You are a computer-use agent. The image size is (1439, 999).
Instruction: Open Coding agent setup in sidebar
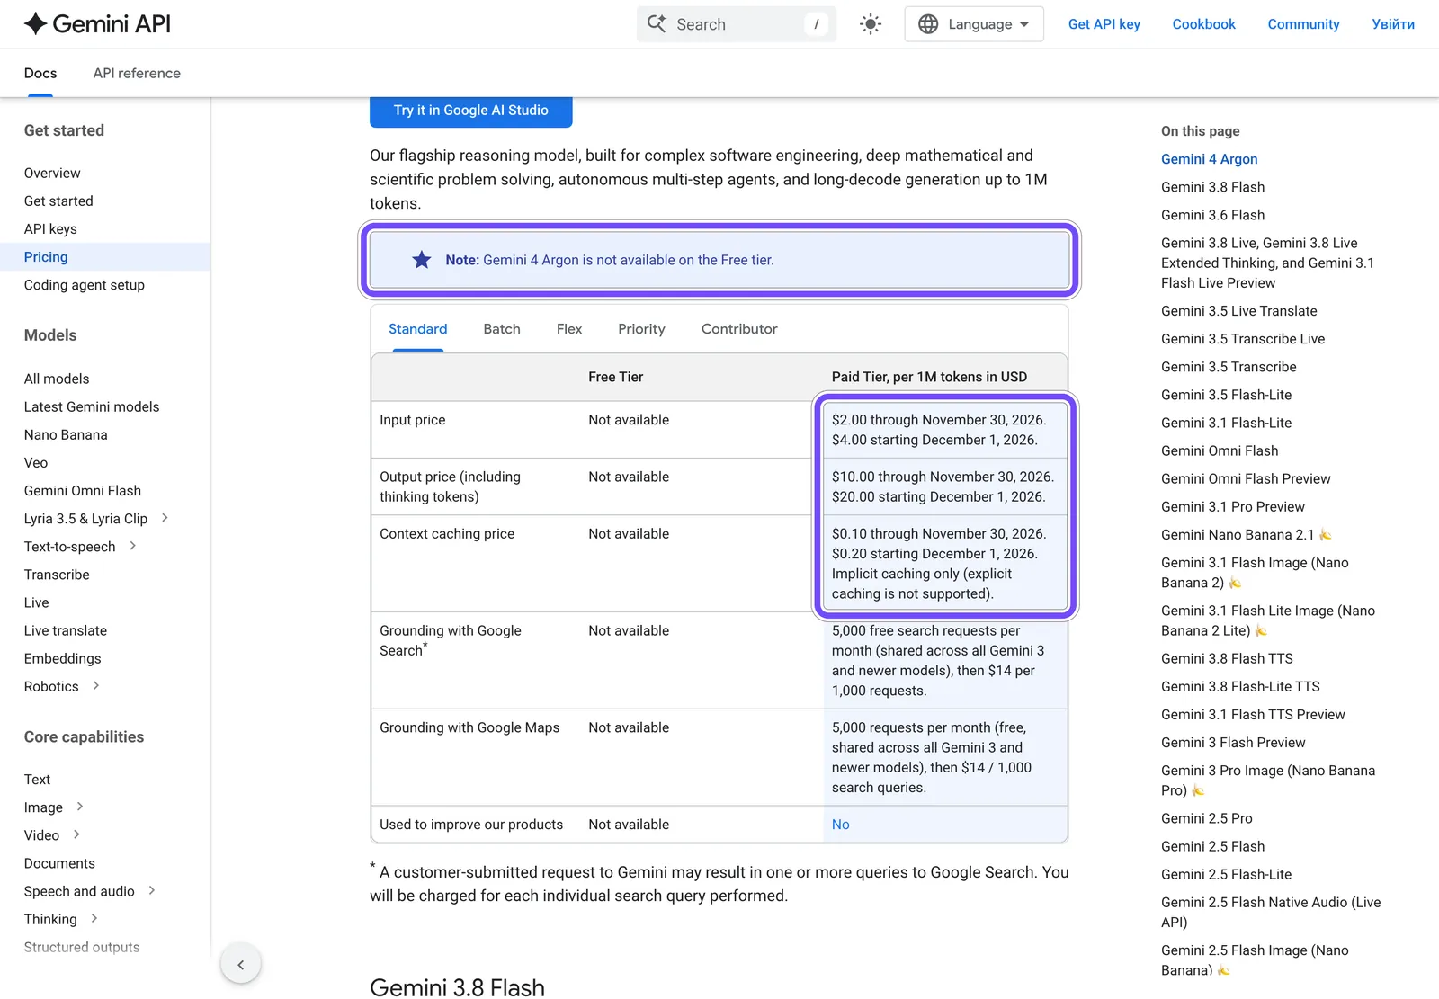85,285
